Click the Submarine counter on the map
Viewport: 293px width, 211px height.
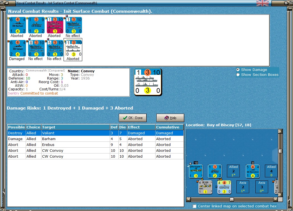(224, 187)
